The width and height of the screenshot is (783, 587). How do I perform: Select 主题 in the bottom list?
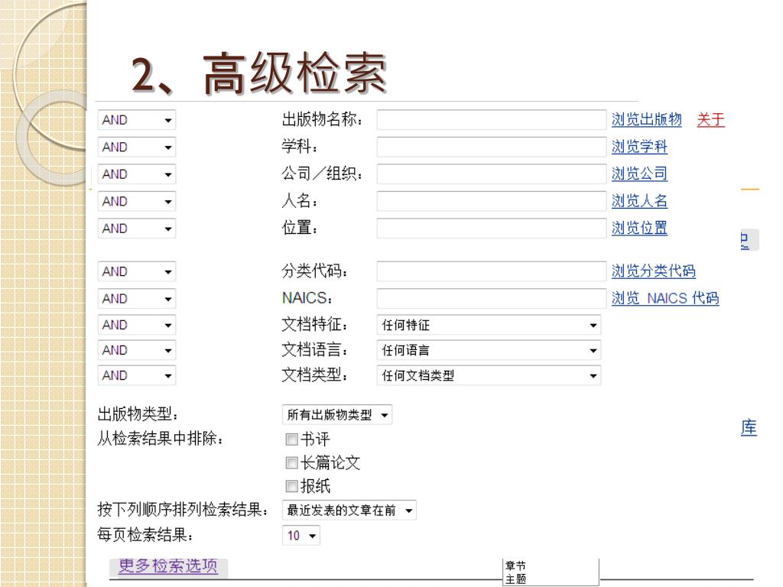click(515, 579)
